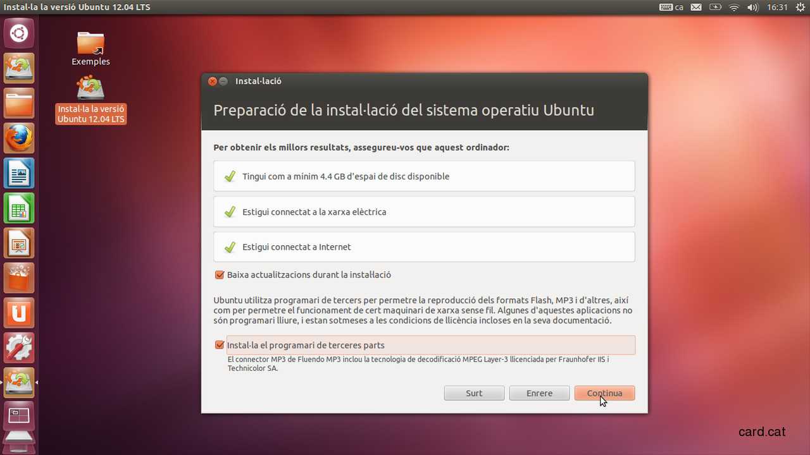
Task: Click the Continua button
Action: tap(604, 393)
